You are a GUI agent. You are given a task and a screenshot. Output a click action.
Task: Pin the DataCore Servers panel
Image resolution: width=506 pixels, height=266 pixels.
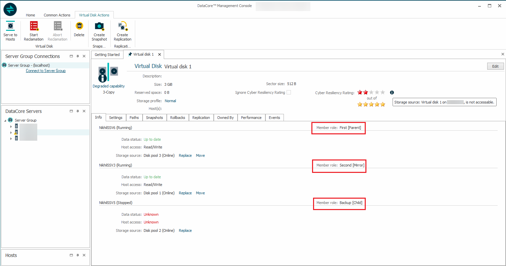[x=78, y=111]
